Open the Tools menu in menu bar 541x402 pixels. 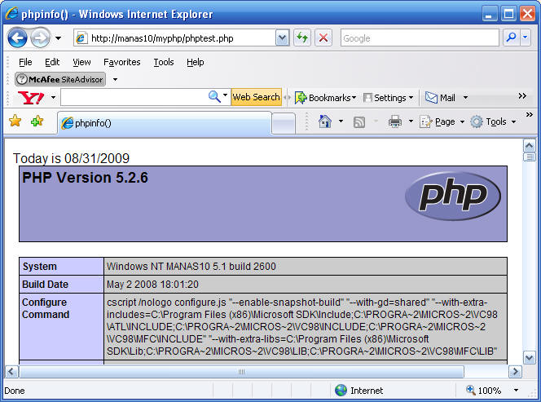164,62
